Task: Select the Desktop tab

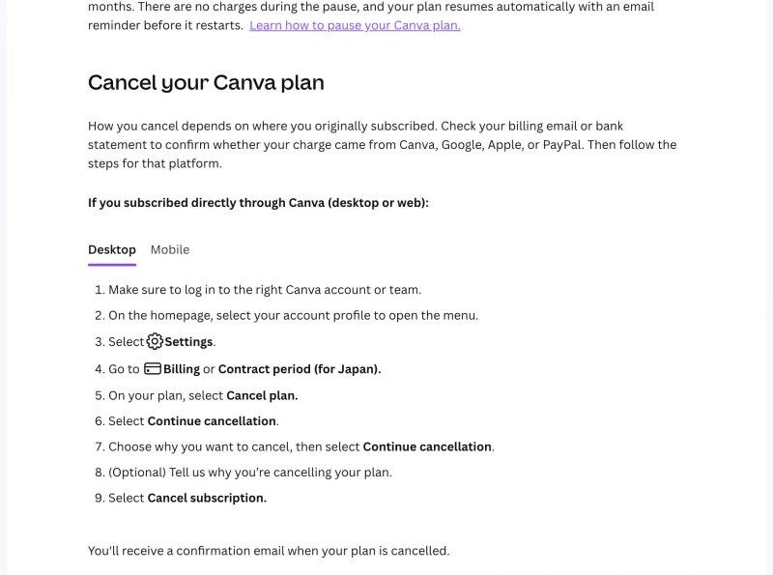Action: [112, 249]
